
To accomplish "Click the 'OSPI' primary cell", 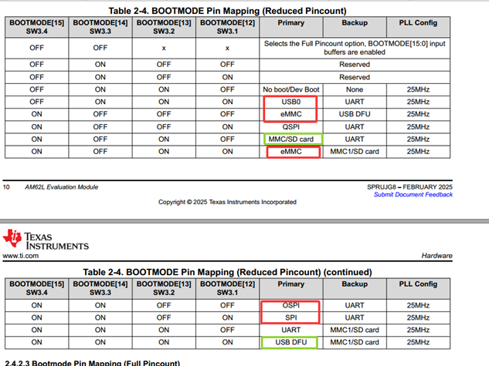I will 291,305.
